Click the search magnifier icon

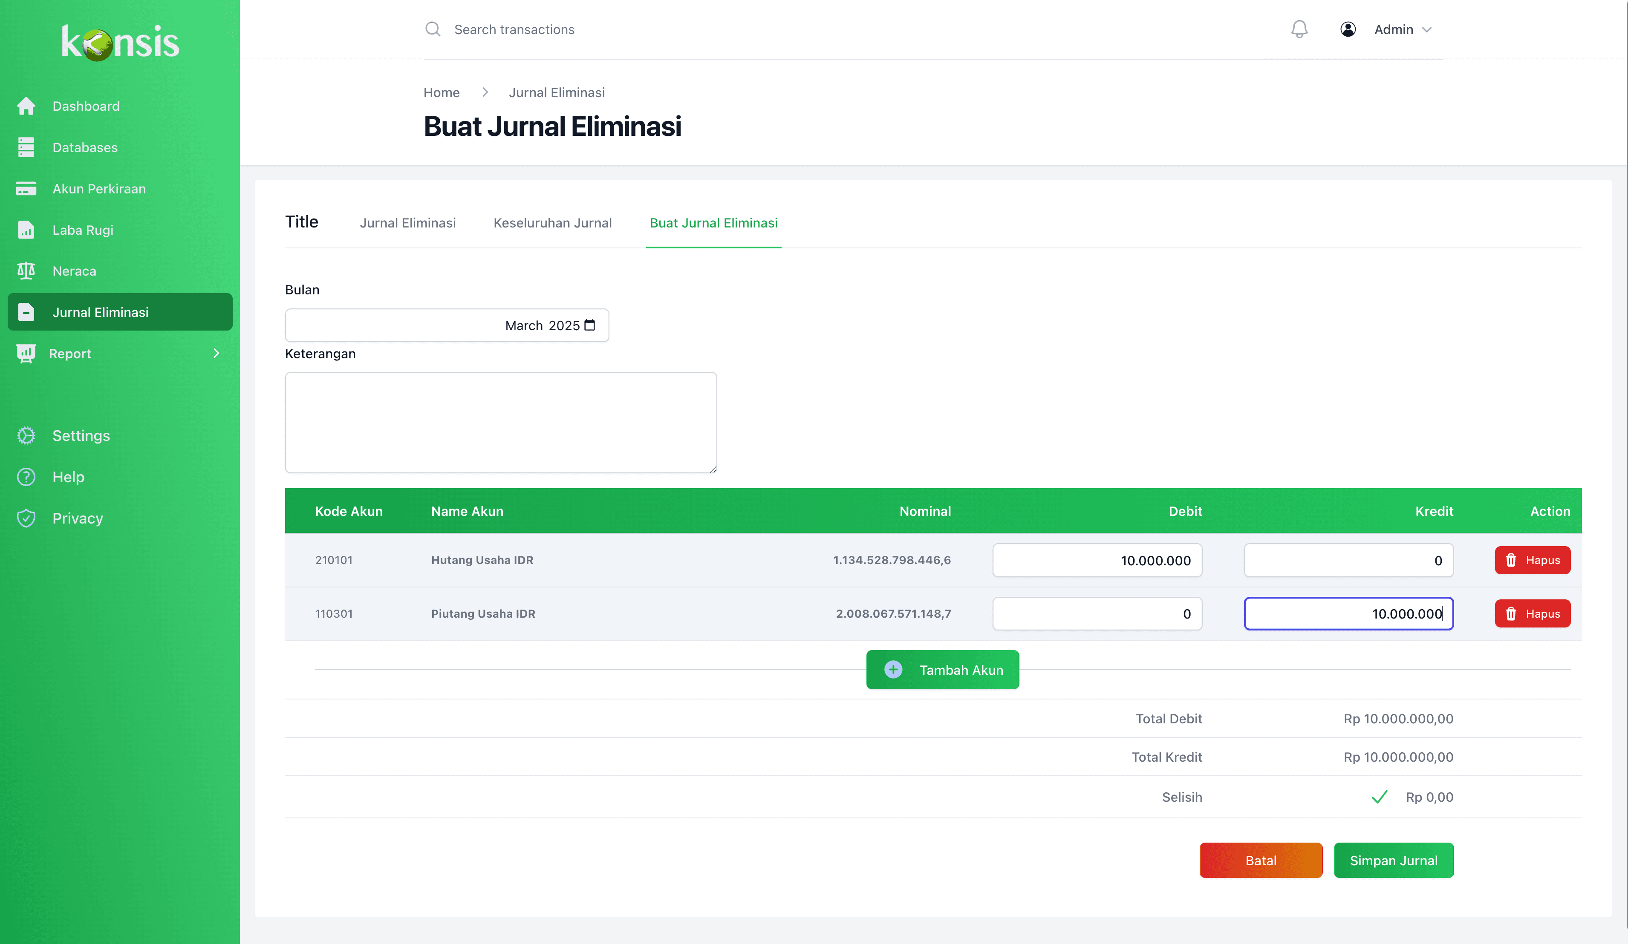coord(432,29)
